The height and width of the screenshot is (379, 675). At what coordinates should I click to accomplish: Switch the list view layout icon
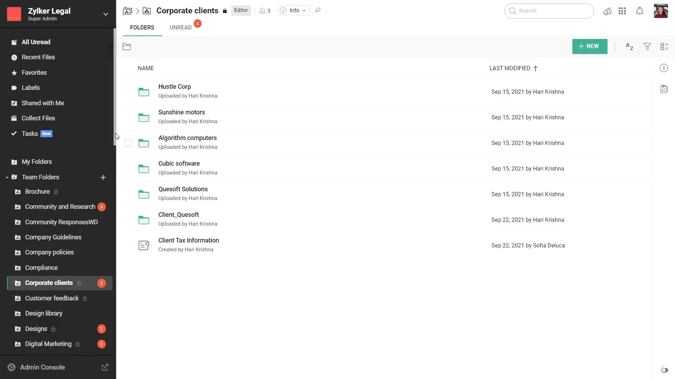click(664, 47)
